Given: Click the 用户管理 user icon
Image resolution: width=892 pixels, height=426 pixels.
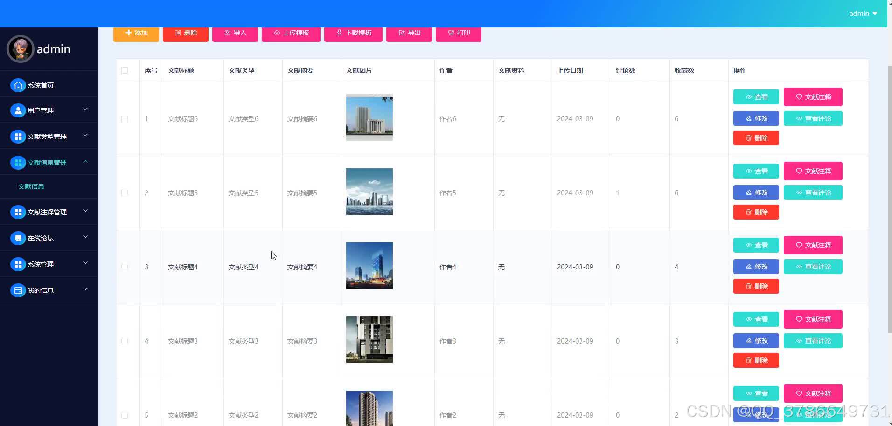Looking at the screenshot, I should pyautogui.click(x=18, y=110).
